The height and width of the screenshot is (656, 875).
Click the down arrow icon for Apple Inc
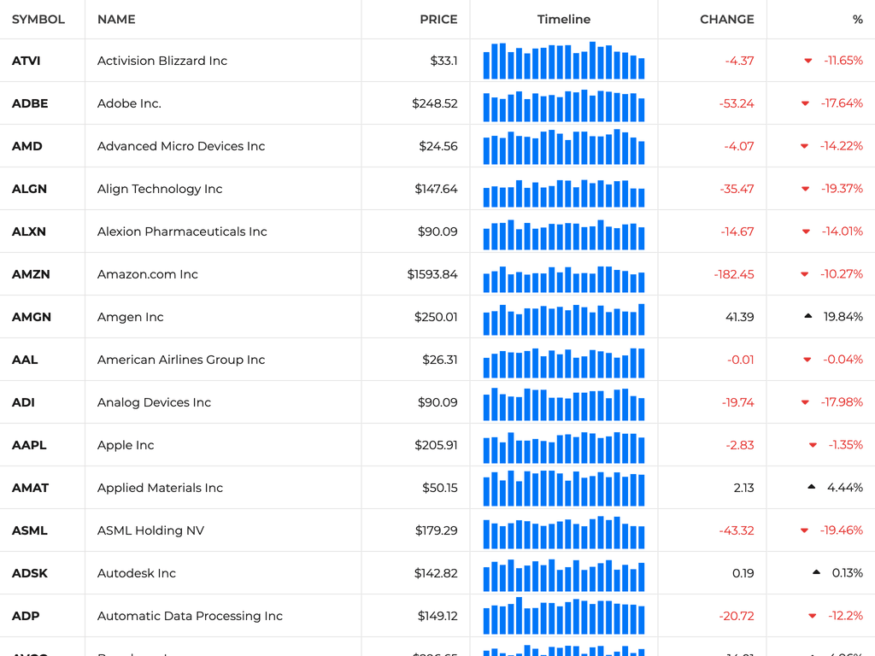813,445
